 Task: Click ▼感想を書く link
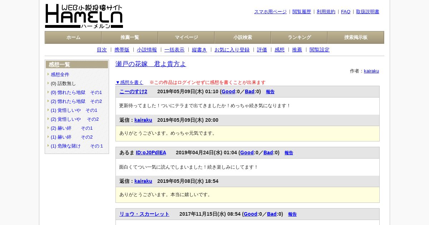pos(129,82)
